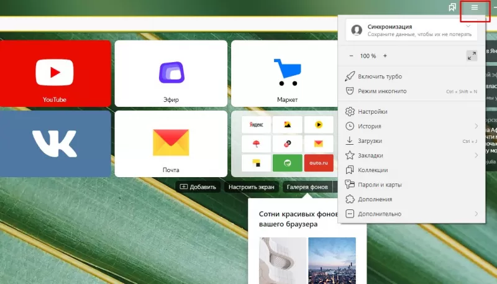Select Режим инкогнито in the menu
Image resolution: width=497 pixels, height=284 pixels.
[411, 91]
